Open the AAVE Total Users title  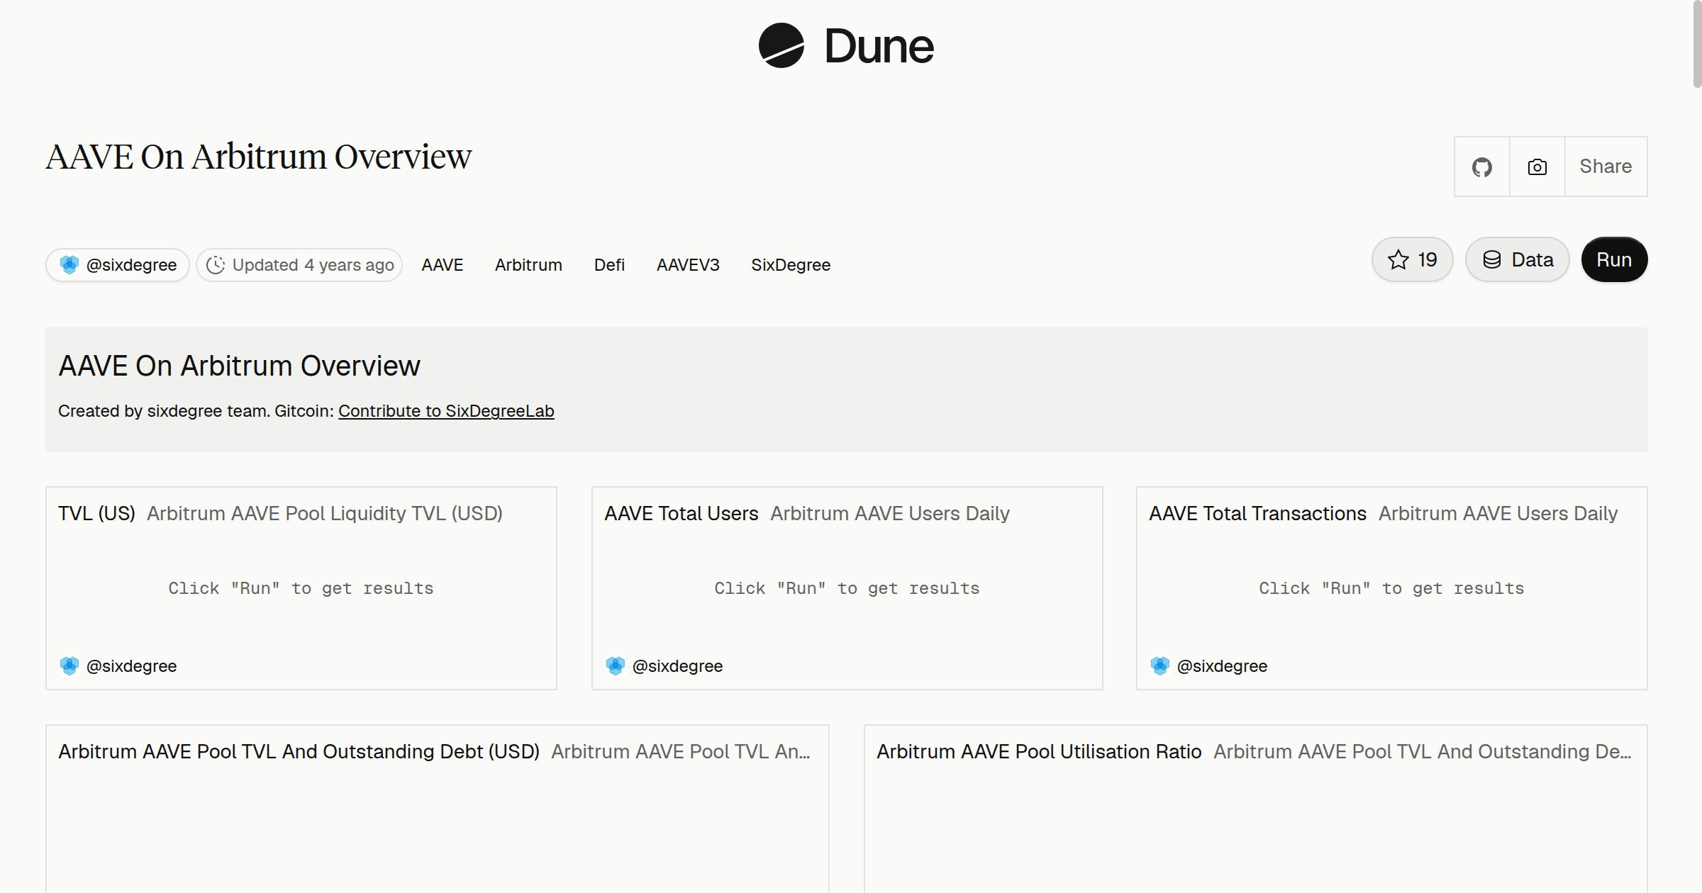(682, 513)
